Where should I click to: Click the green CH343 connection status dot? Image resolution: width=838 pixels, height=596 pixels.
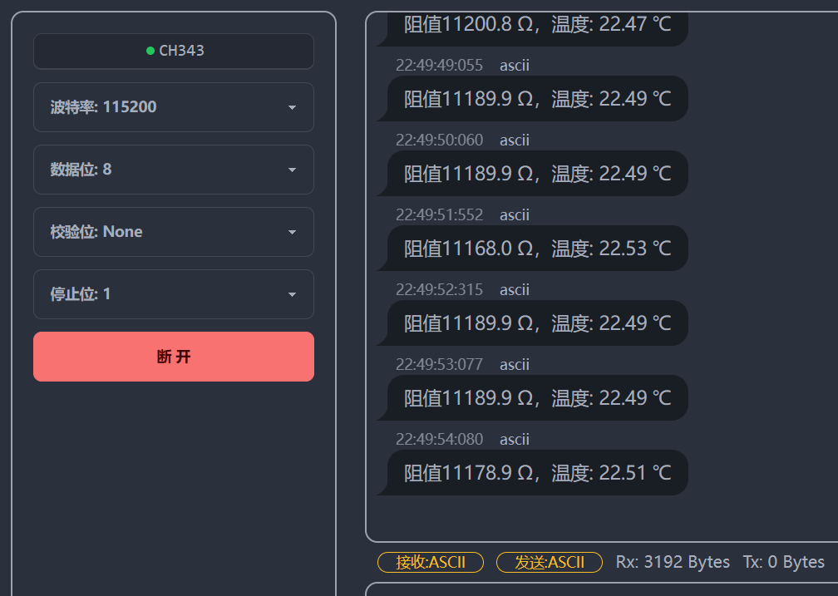tap(150, 51)
